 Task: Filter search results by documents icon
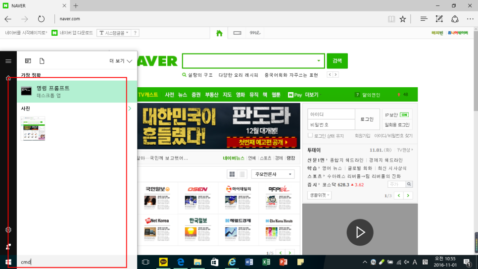coord(42,61)
